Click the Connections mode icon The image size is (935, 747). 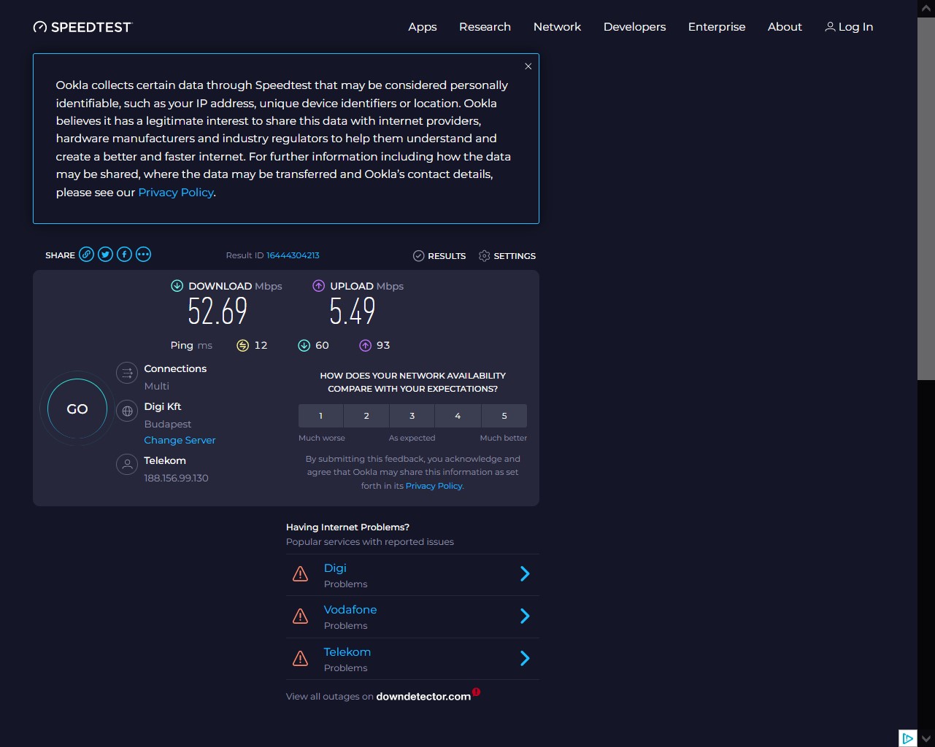(x=127, y=373)
